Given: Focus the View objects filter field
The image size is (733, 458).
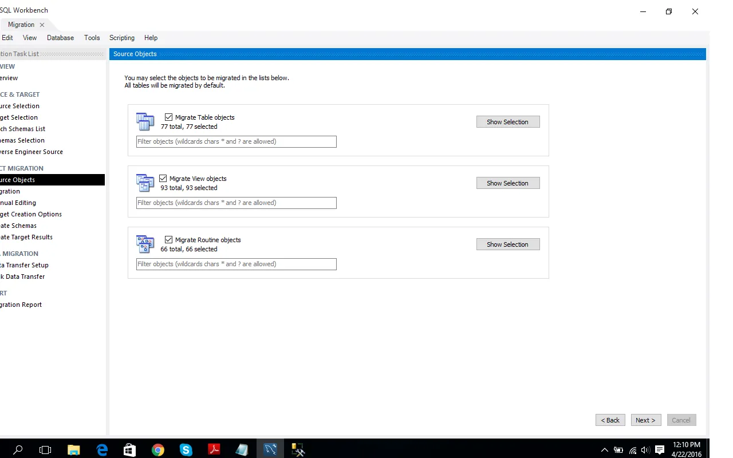Looking at the screenshot, I should point(237,203).
